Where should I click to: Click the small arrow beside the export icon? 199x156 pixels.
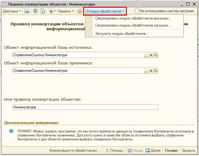55,11
